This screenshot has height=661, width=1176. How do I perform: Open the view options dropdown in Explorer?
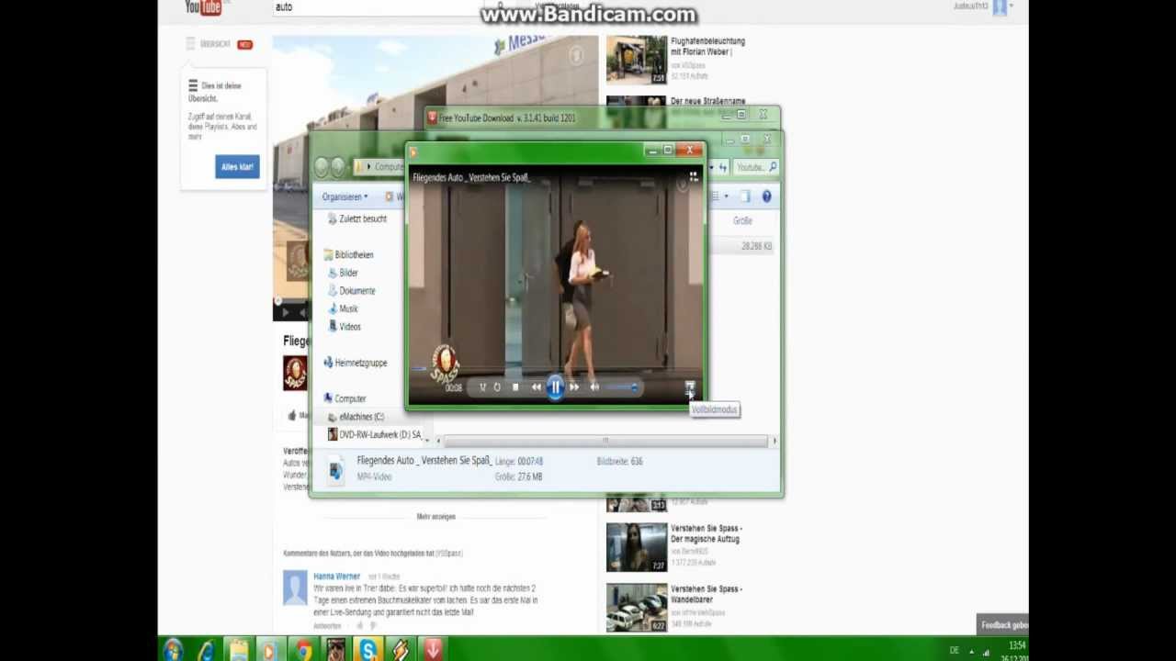click(726, 196)
